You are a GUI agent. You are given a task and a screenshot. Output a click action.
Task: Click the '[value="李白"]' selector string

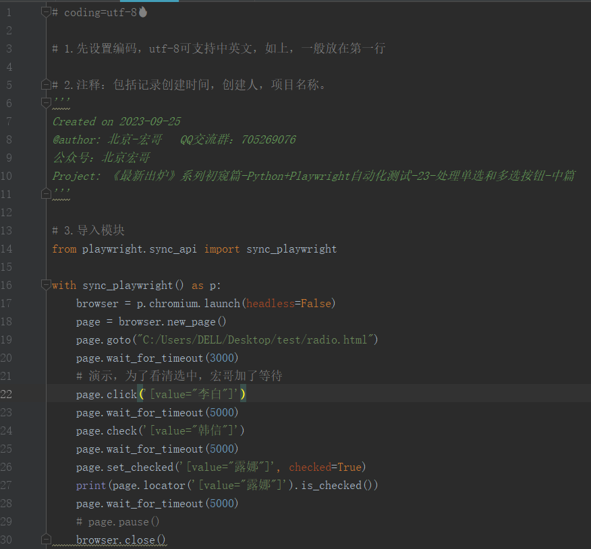pyautogui.click(x=192, y=394)
